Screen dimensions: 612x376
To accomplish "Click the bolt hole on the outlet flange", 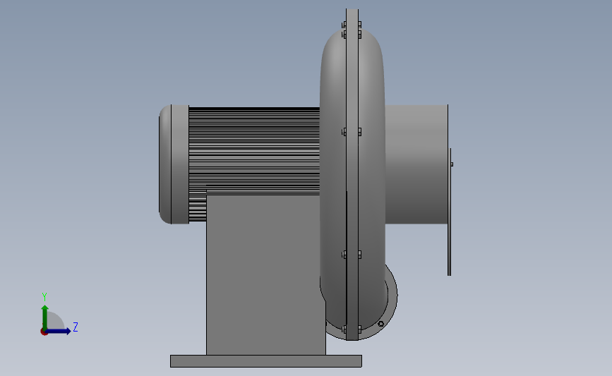I will point(381,324).
